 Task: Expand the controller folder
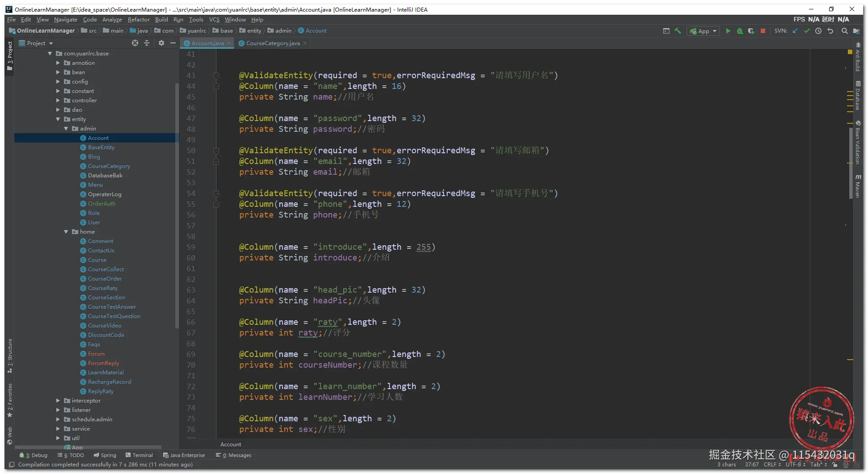[58, 101]
